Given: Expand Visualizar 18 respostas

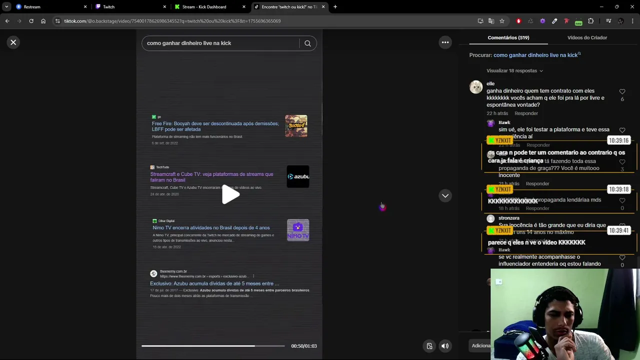Looking at the screenshot, I should point(514,71).
